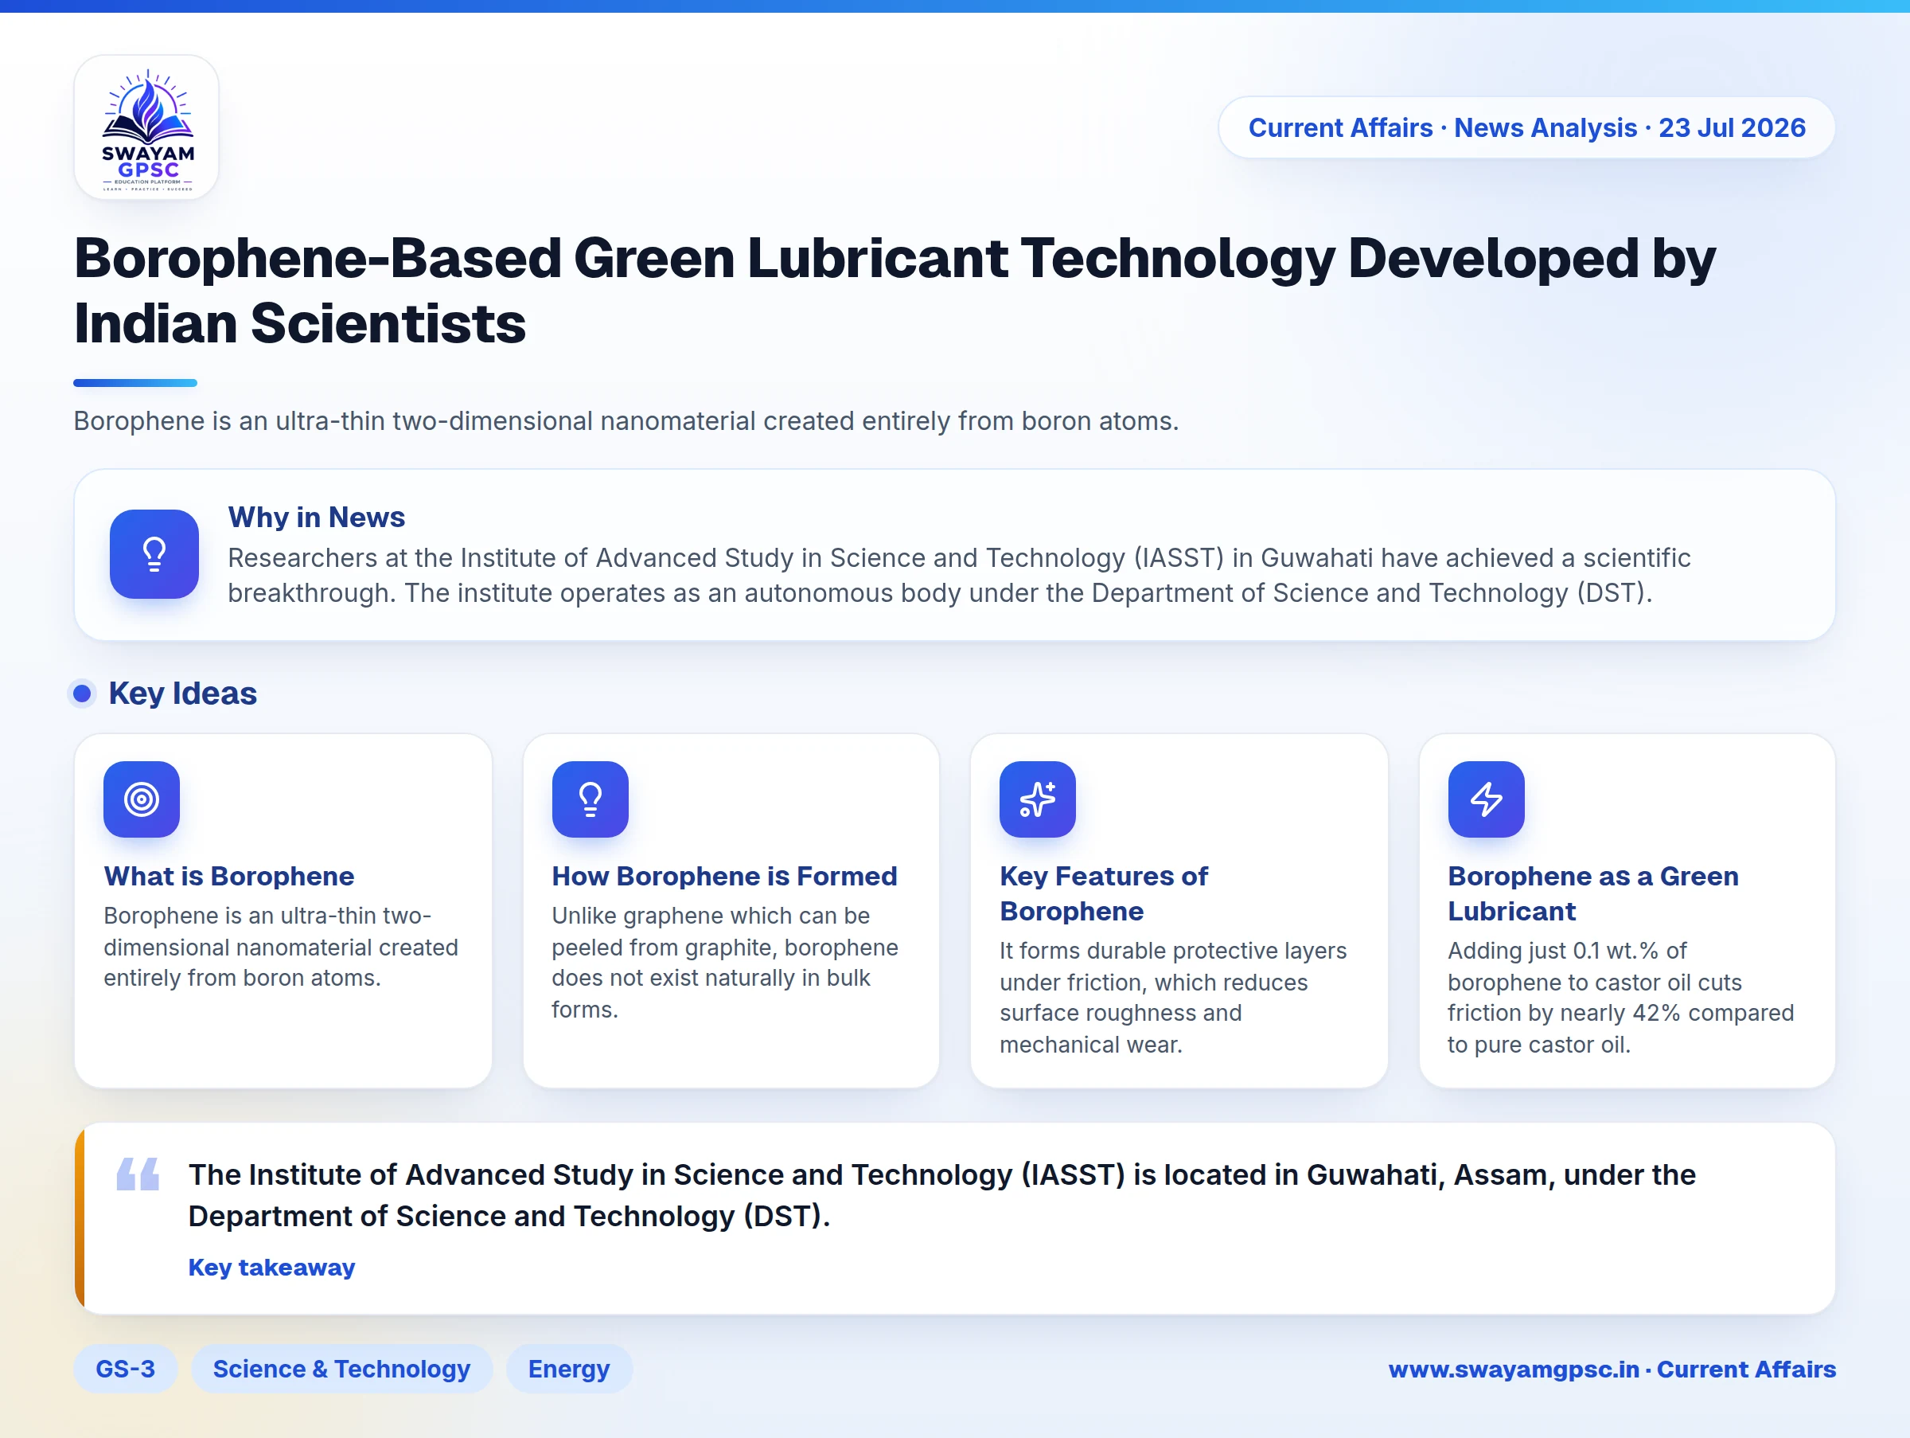This screenshot has height=1438, width=1910.
Task: Click the main headline about Borophene-Based Green Lubricant
Action: coord(895,291)
